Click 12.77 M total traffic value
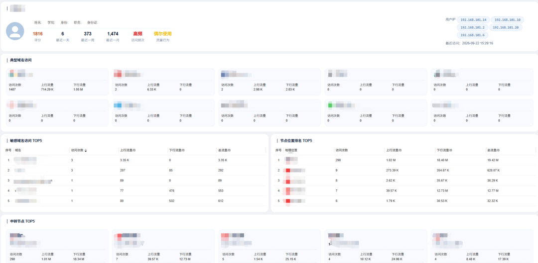This screenshot has height=263, width=538. (493, 191)
